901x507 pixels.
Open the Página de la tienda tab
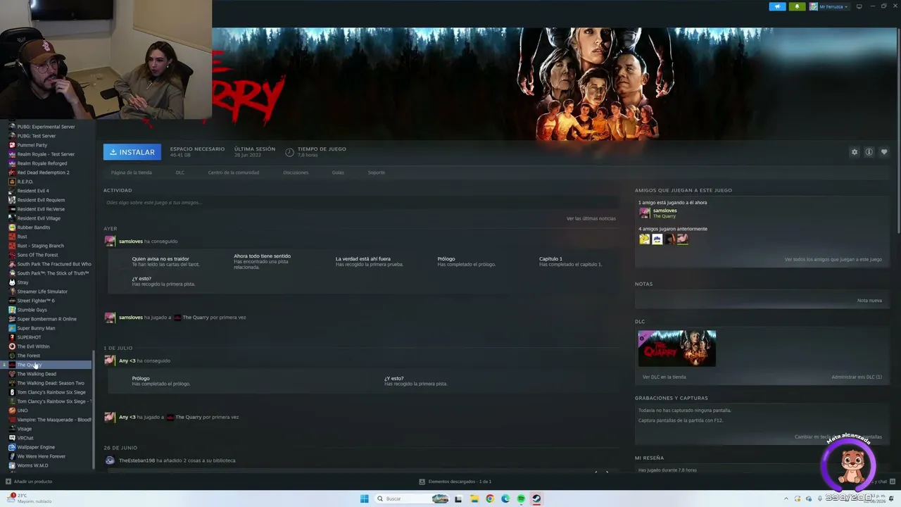(x=131, y=173)
